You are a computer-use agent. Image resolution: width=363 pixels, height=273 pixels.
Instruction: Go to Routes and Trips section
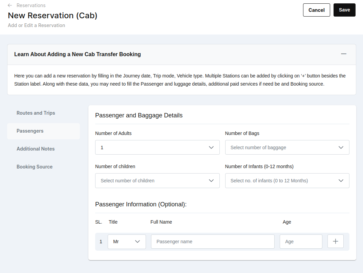click(x=36, y=113)
